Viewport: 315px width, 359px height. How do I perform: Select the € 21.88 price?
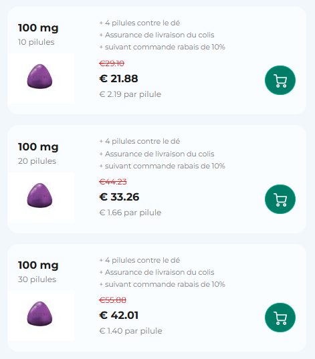pyautogui.click(x=118, y=78)
